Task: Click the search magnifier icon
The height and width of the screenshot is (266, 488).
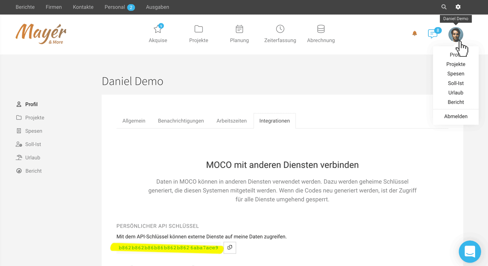Action: [x=444, y=7]
